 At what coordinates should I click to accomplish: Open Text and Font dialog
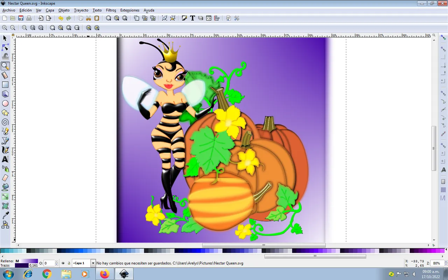(192, 18)
